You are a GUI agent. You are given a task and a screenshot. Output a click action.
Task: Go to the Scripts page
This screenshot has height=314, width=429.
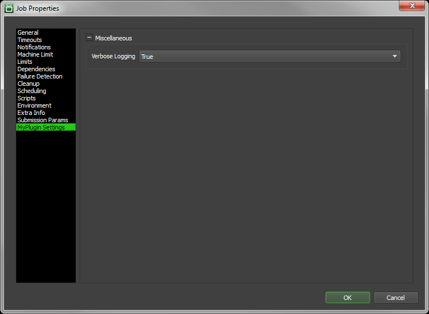46,98
